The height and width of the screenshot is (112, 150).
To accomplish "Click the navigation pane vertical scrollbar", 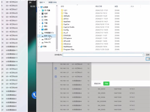I will 57,37.
